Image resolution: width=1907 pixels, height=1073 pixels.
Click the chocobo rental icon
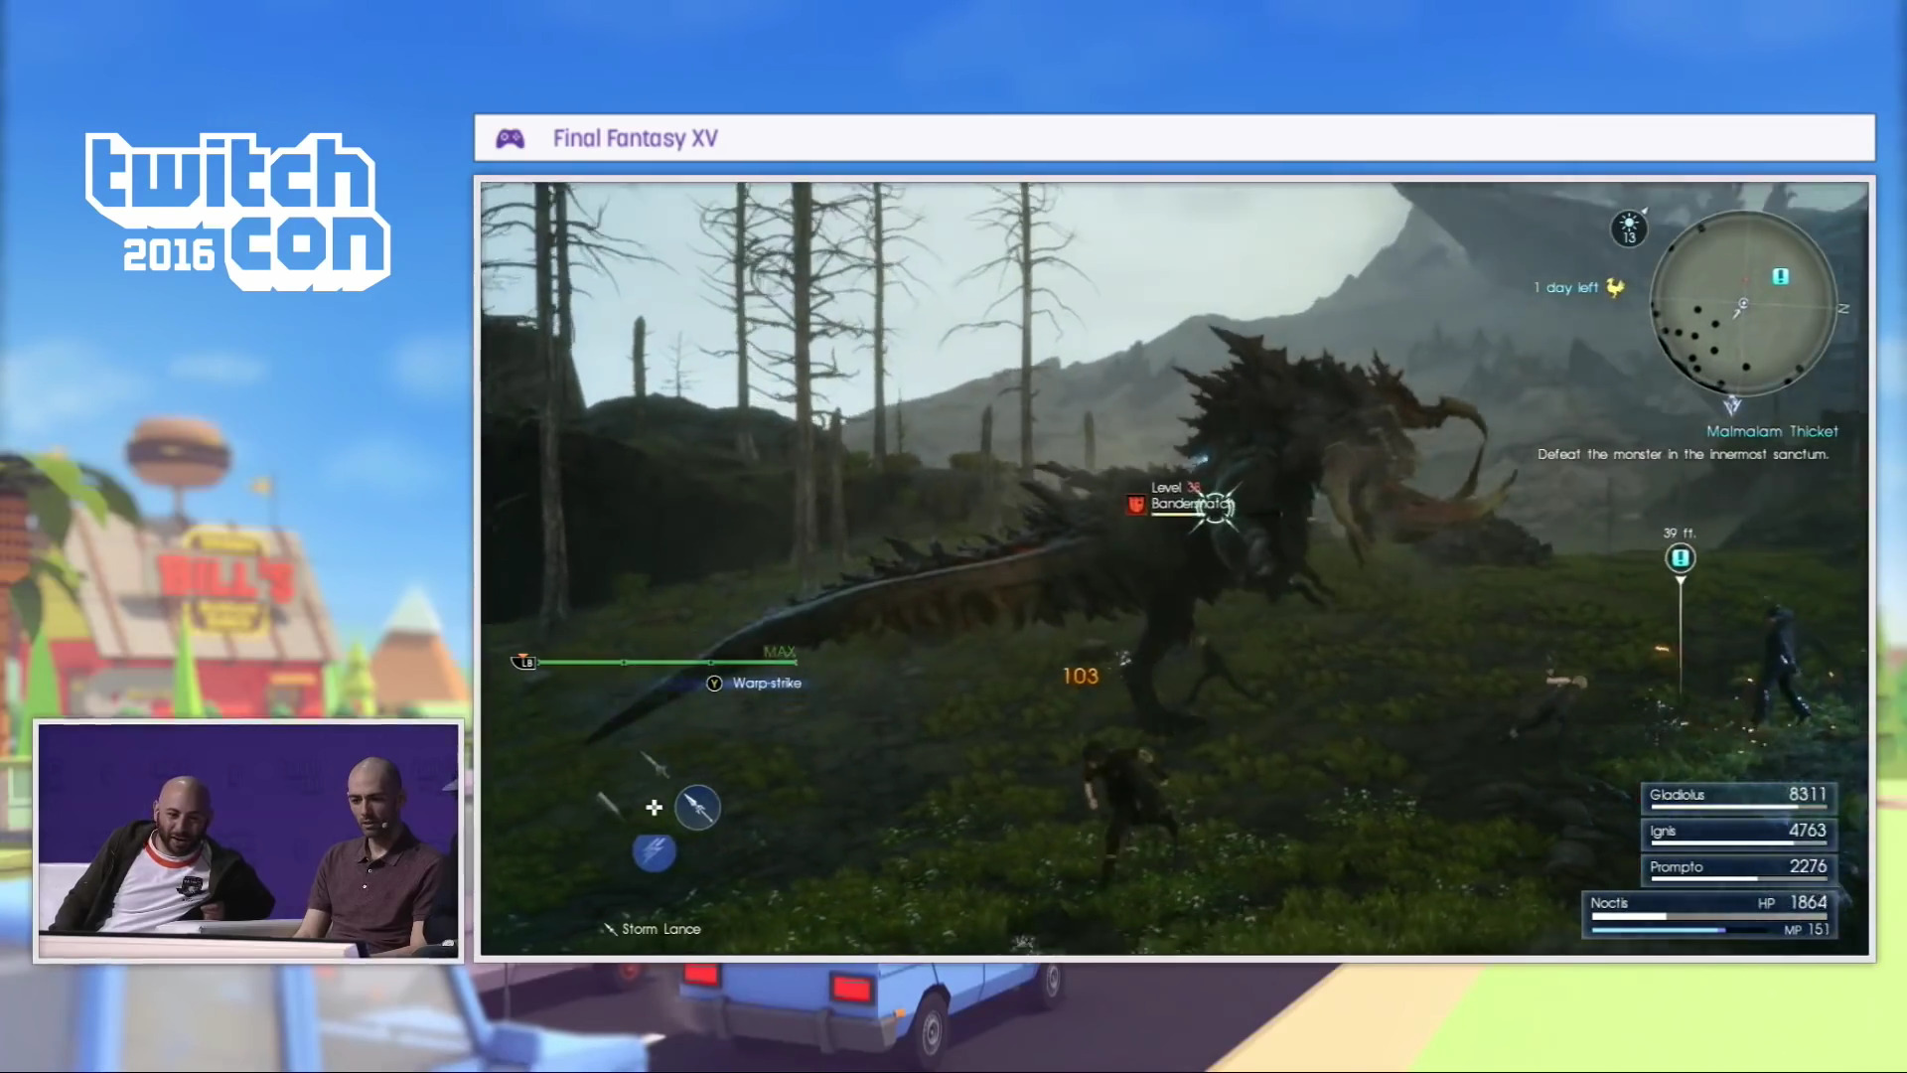point(1616,287)
